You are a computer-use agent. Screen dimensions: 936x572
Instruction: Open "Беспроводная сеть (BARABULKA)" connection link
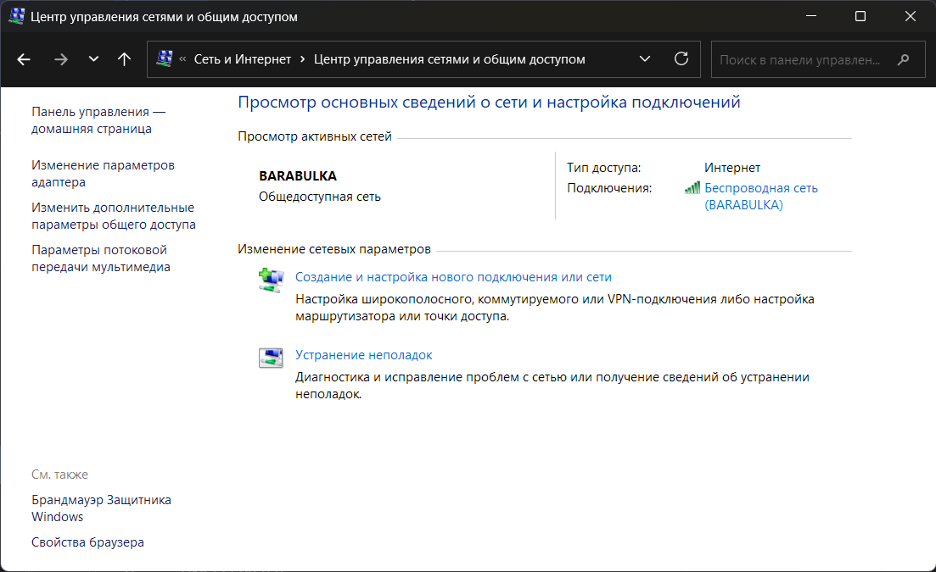coord(760,197)
